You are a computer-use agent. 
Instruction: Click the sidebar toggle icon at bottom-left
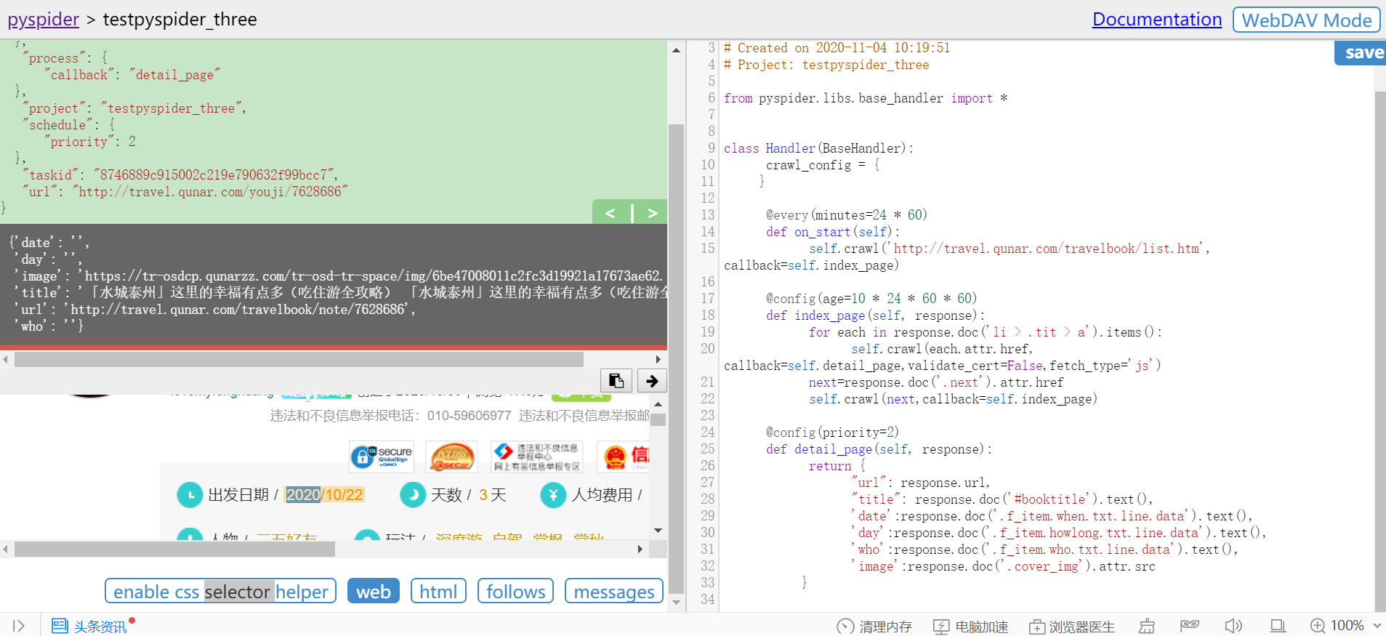(19, 626)
